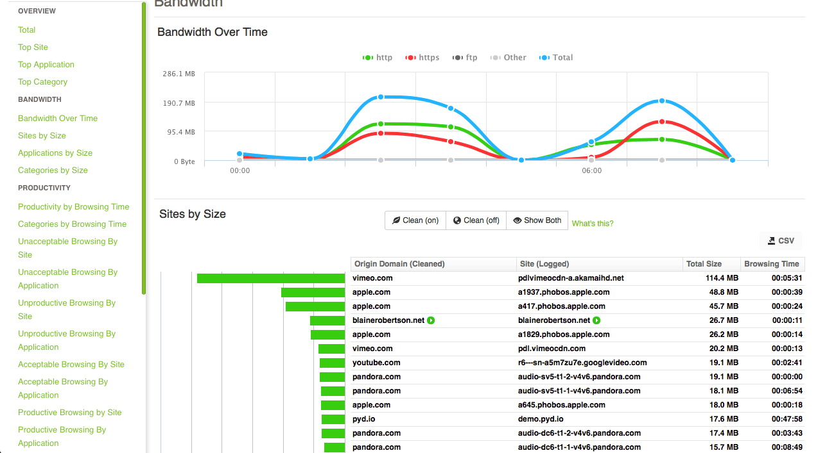Open Productive Browsing by Site
The width and height of the screenshot is (818, 453).
click(x=70, y=413)
